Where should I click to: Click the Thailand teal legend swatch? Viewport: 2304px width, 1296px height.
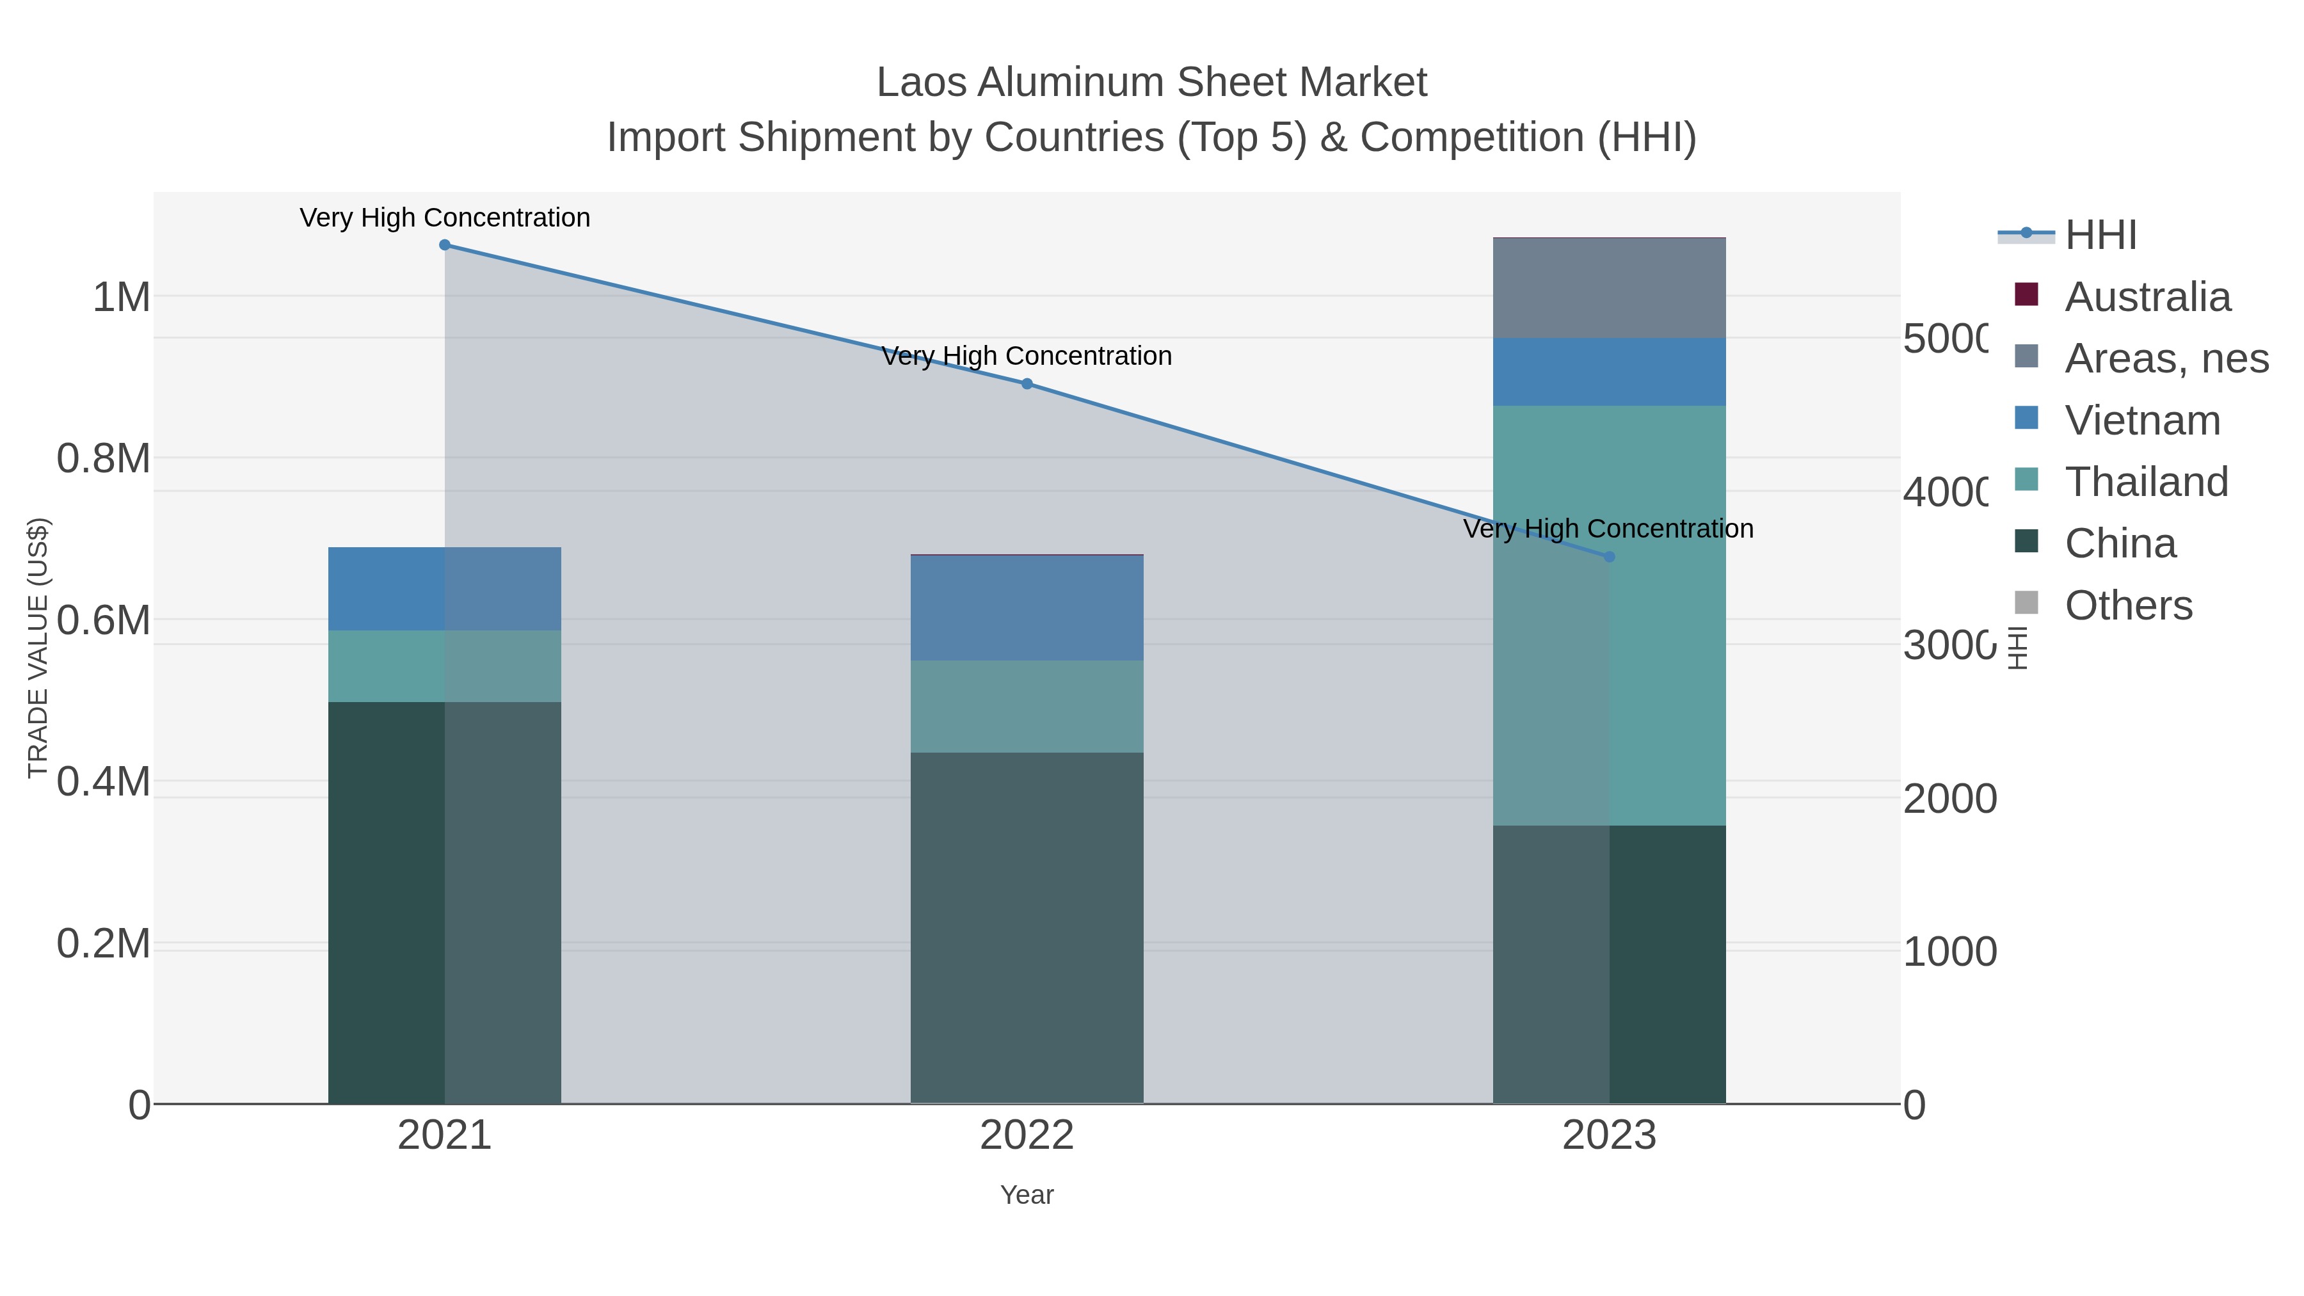click(x=2026, y=479)
